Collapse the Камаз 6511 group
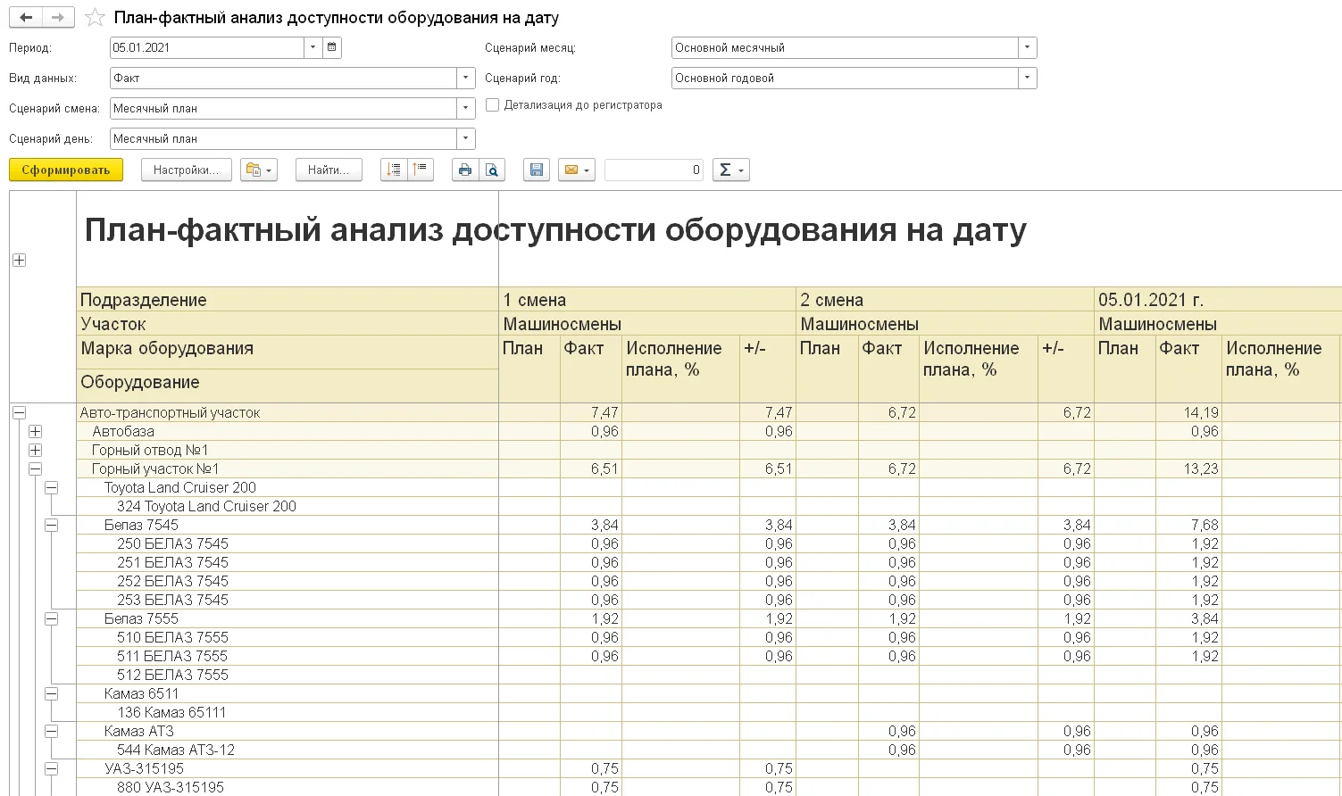1342x796 pixels. click(51, 694)
